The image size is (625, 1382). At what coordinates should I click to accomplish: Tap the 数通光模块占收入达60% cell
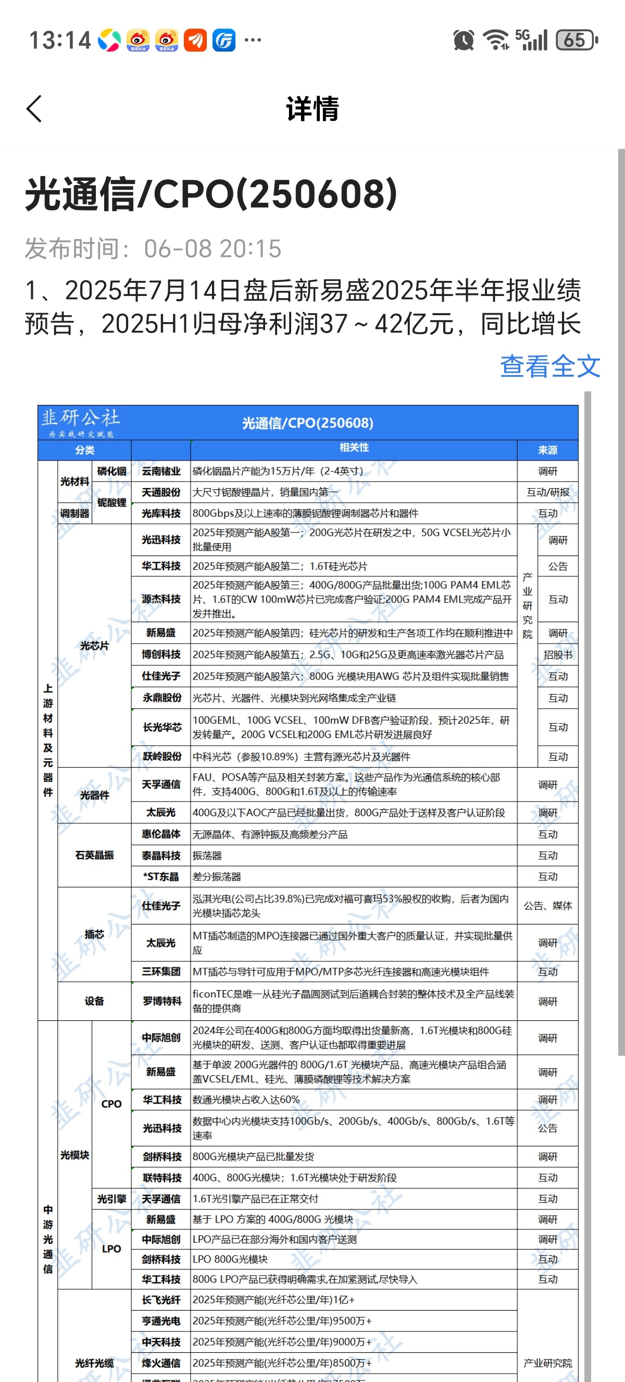coord(354,1100)
